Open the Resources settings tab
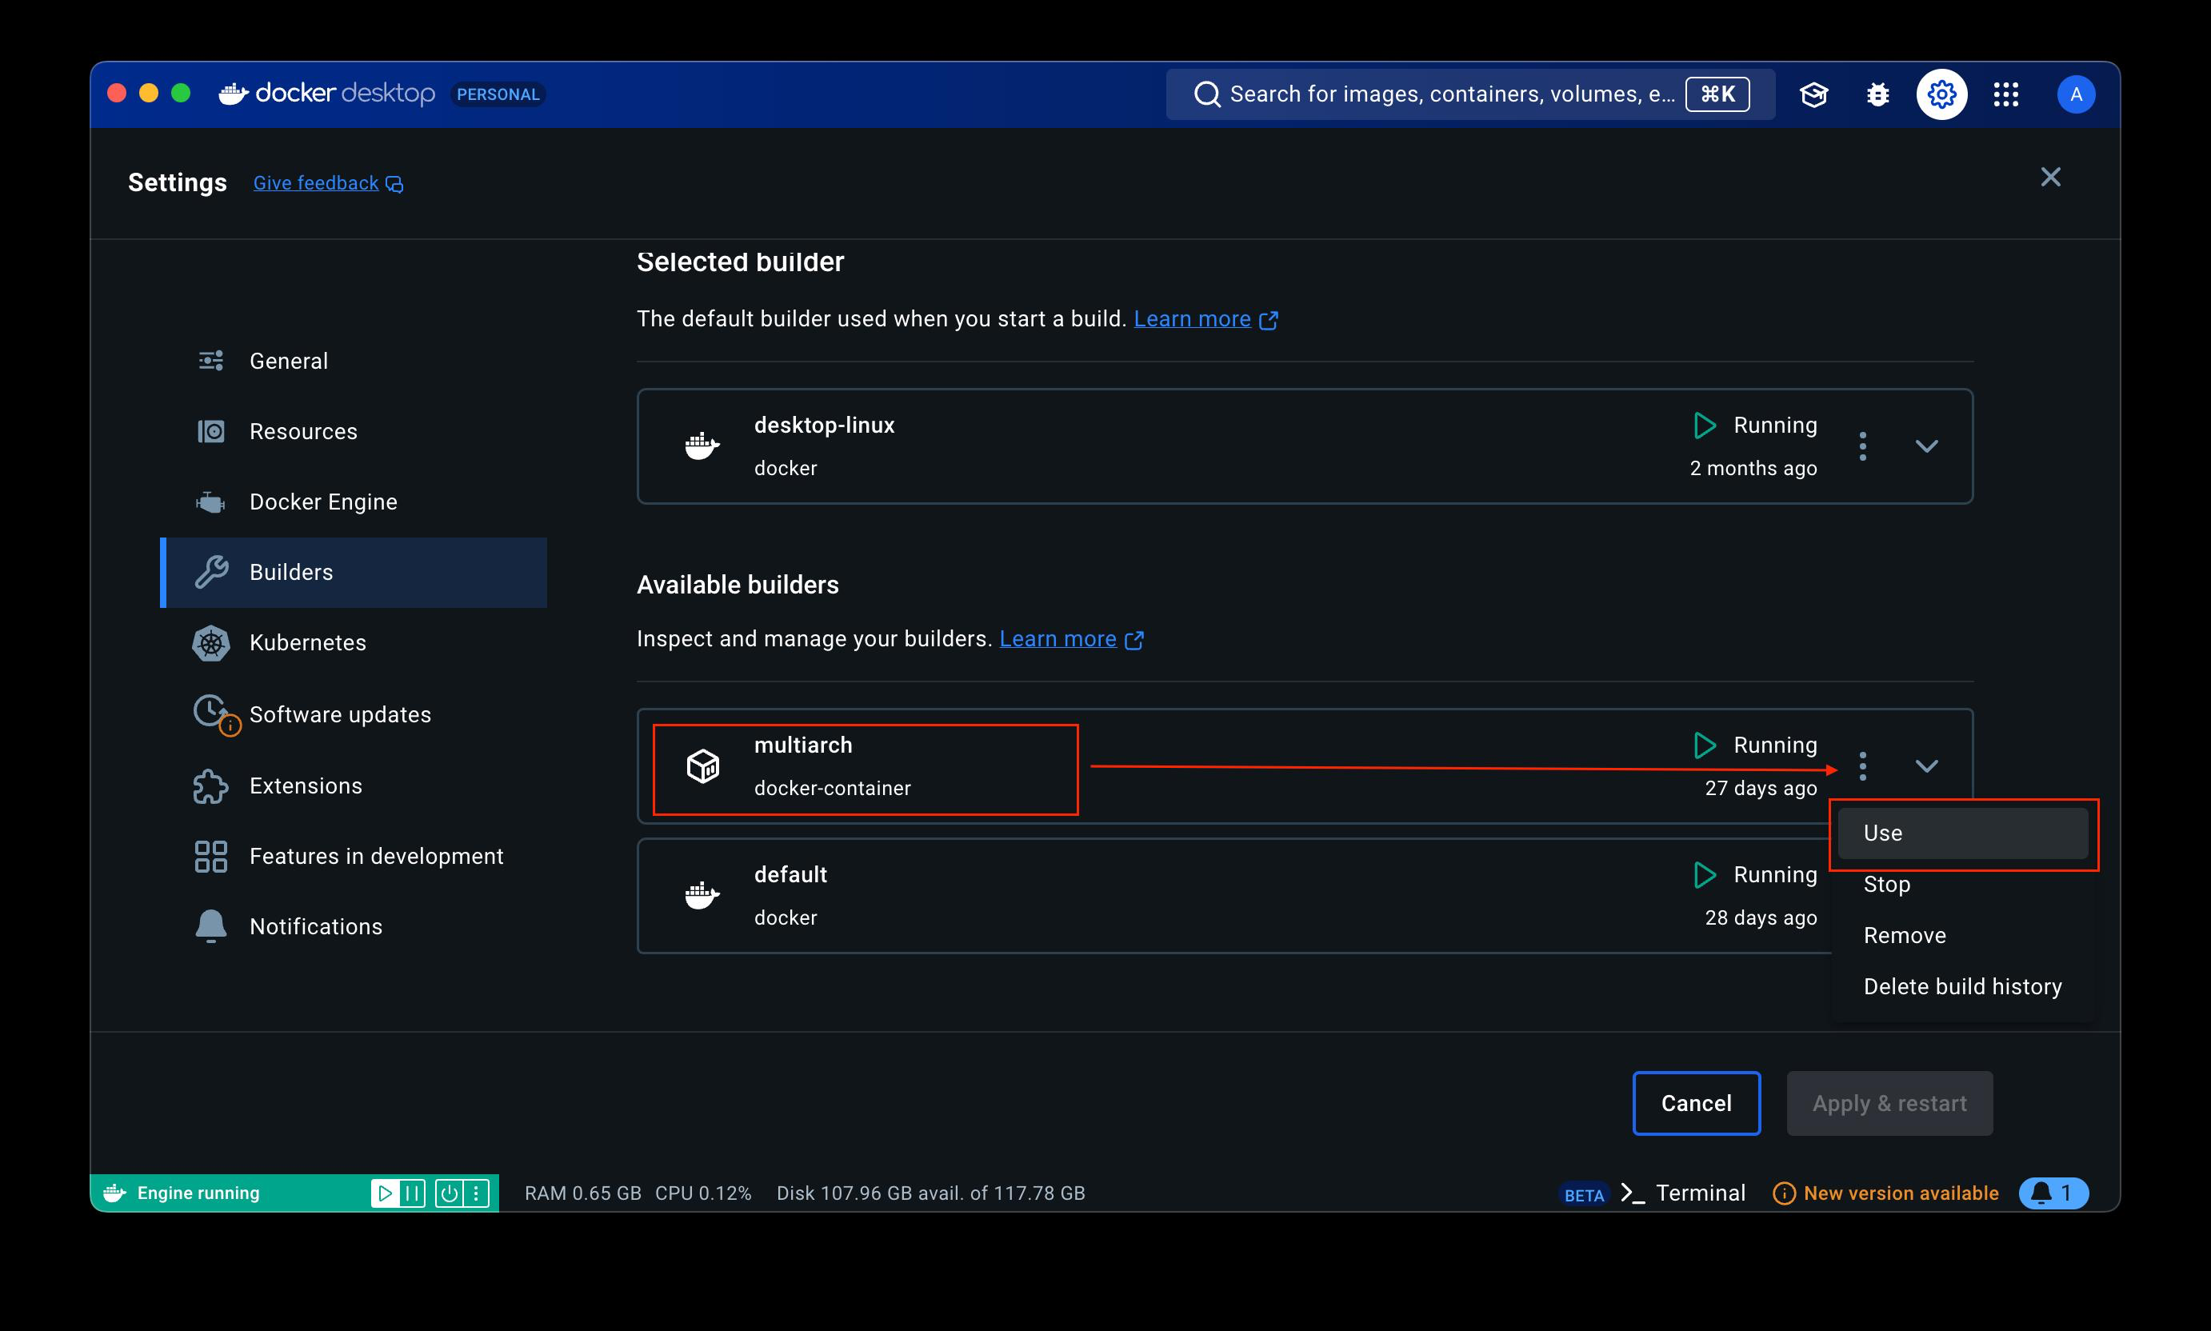 (354, 431)
